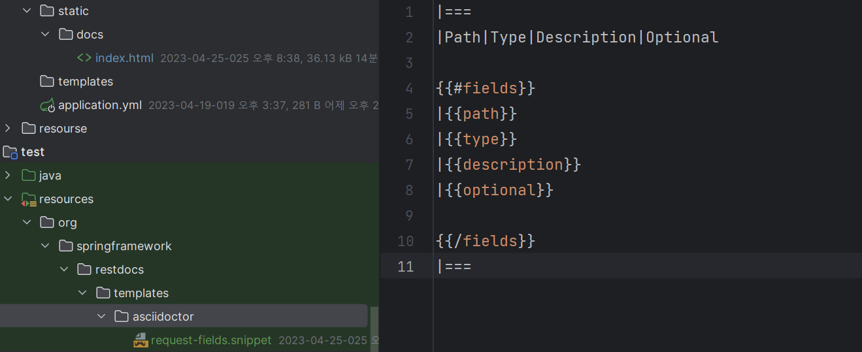The width and height of the screenshot is (862, 352).
Task: Select the docs folder row
Action: (90, 34)
